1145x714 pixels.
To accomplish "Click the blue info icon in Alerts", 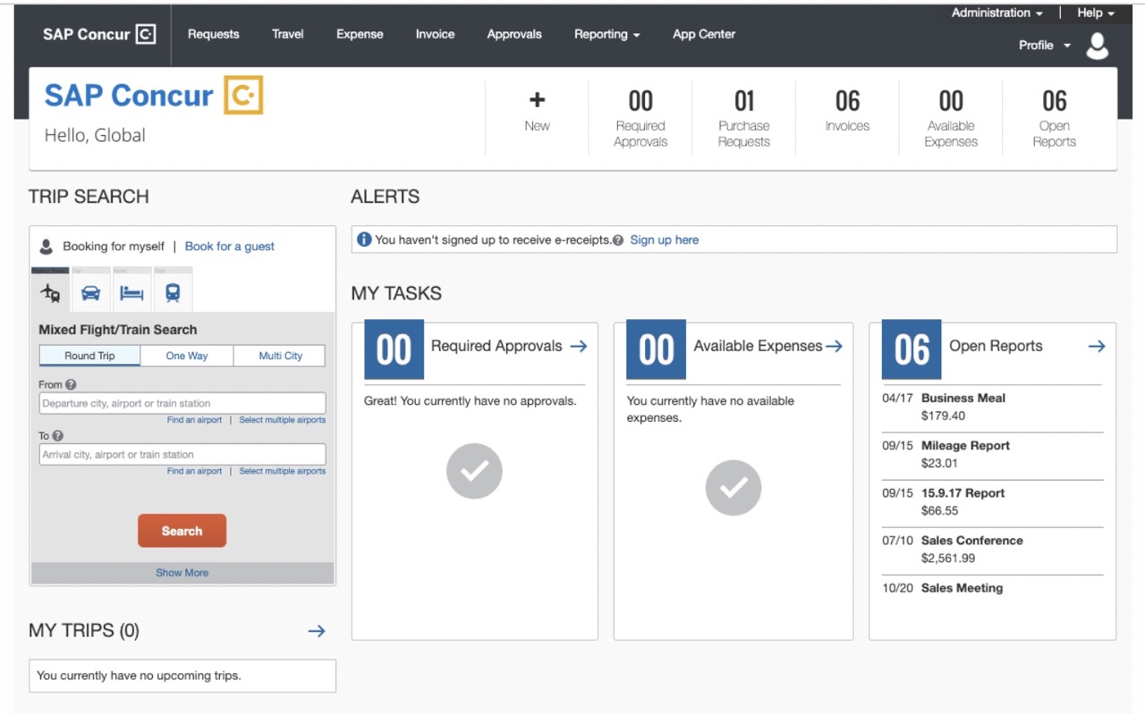I will pyautogui.click(x=364, y=239).
